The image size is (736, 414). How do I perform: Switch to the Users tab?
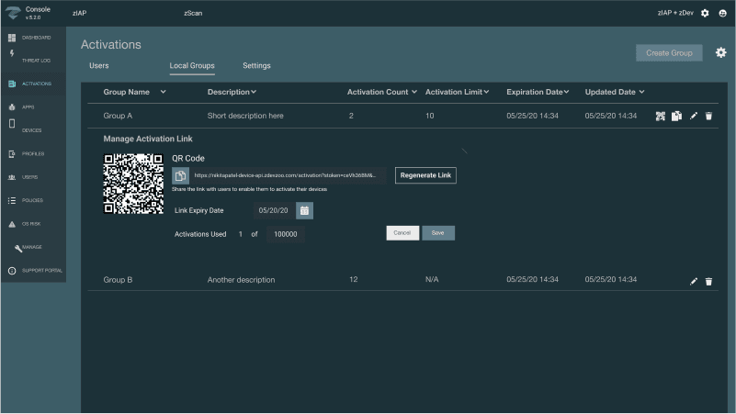coord(98,66)
